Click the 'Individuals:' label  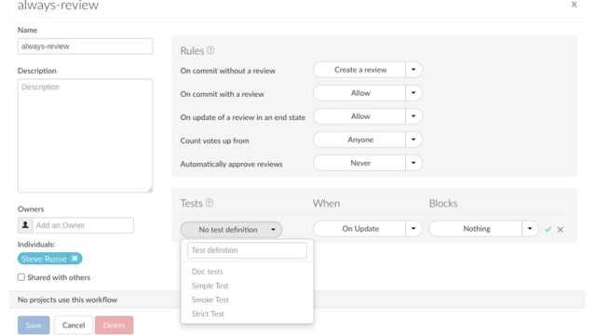36,244
